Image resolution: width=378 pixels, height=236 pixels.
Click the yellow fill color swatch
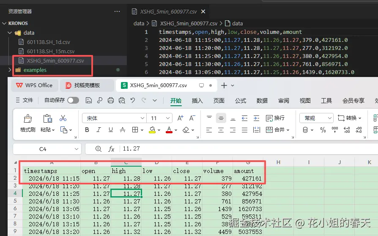(152, 130)
